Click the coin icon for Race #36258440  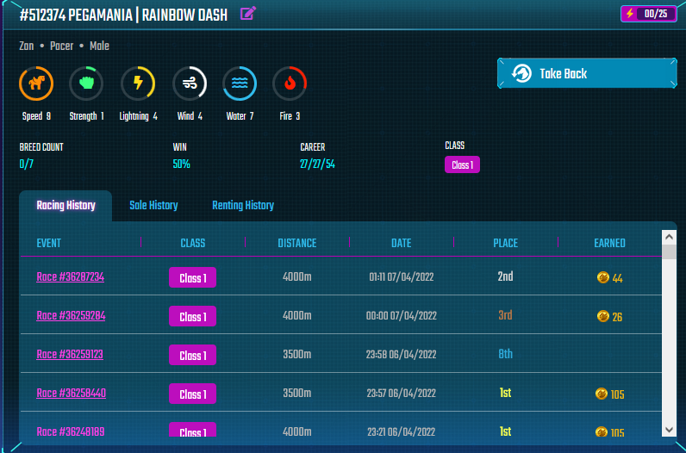602,394
